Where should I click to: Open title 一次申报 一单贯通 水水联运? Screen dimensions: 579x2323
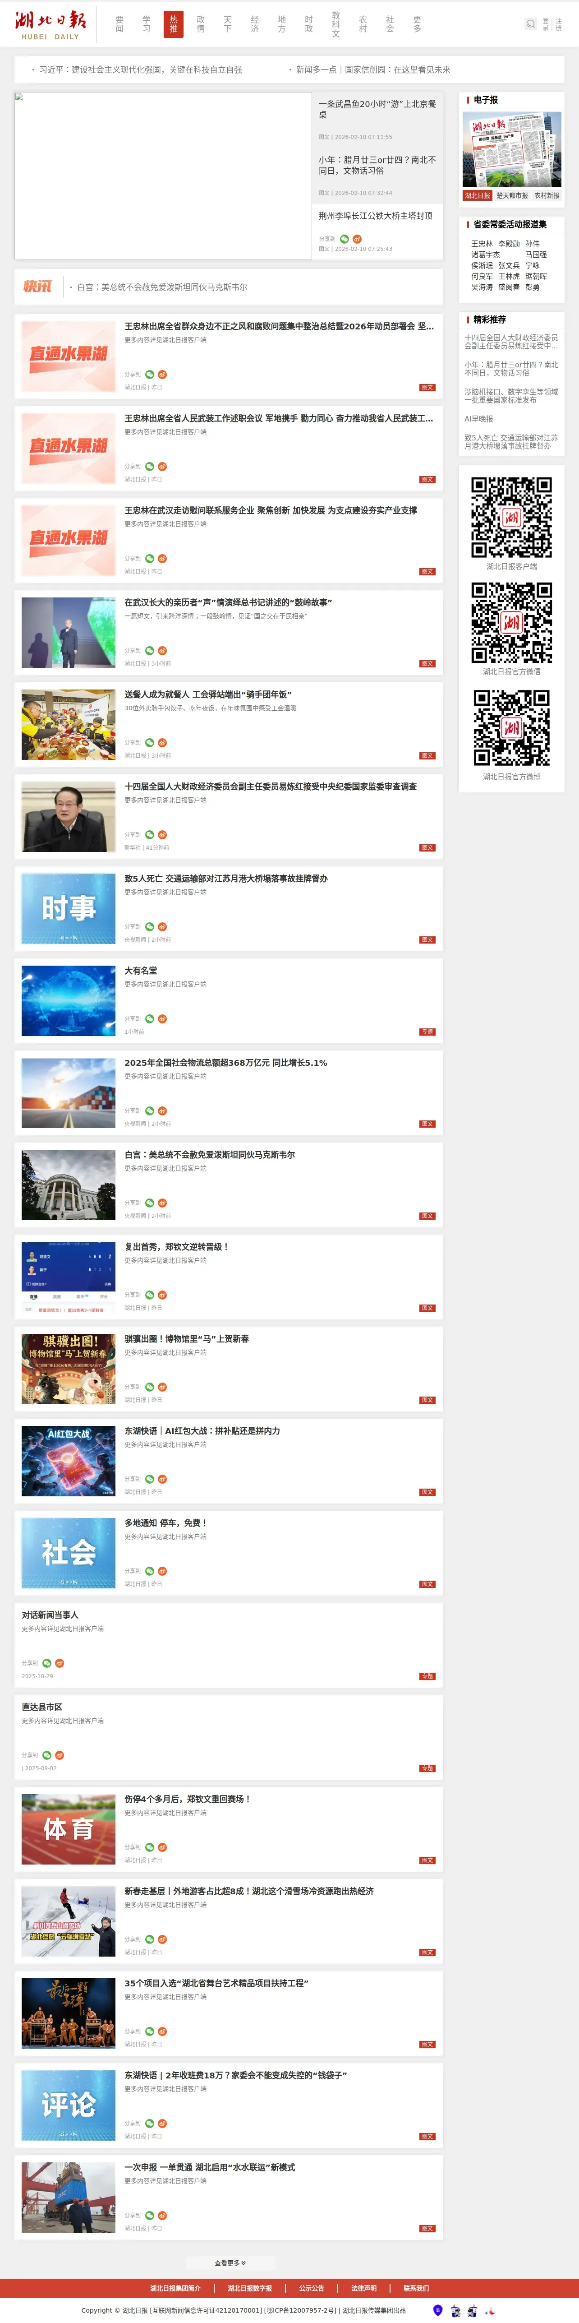tap(209, 2167)
